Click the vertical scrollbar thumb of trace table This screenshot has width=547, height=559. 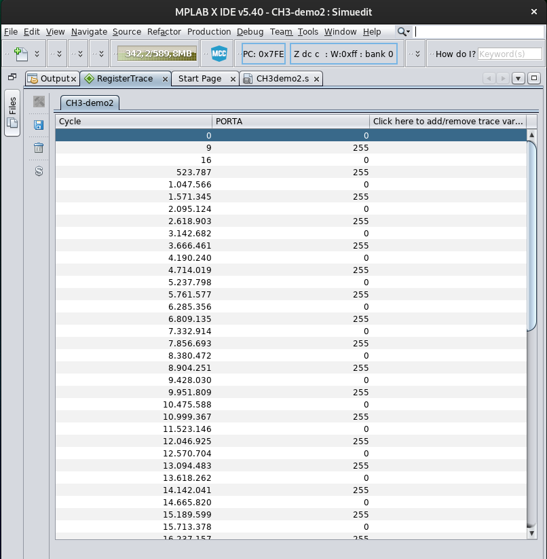tap(531, 236)
